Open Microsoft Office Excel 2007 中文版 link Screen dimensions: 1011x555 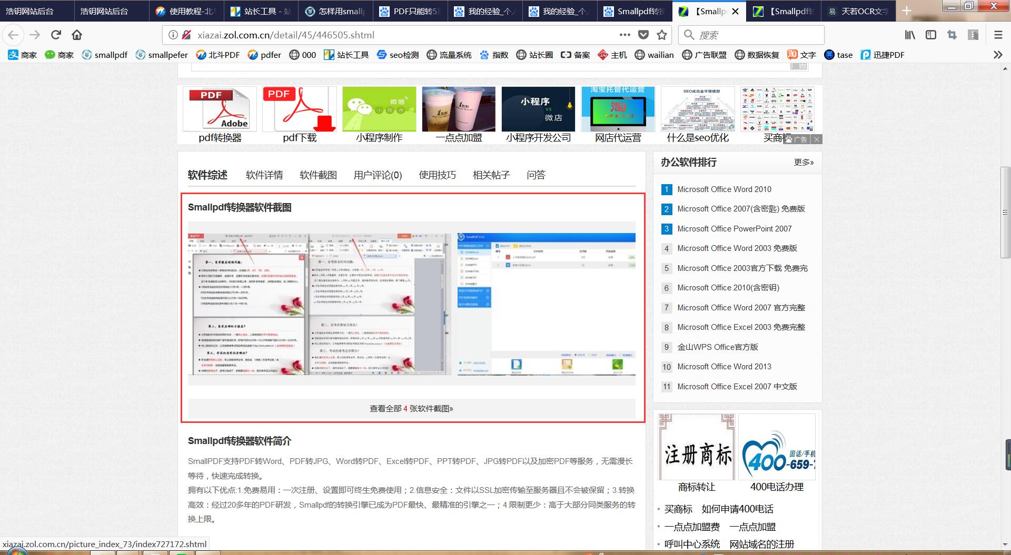737,387
